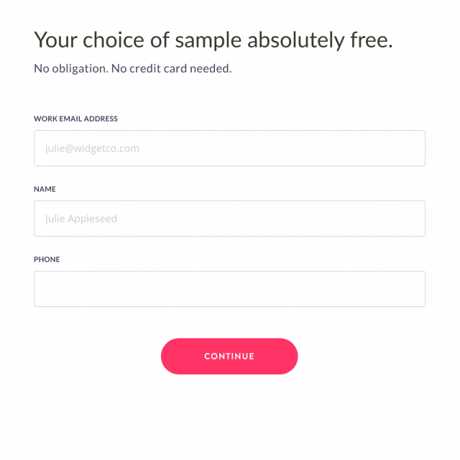Click the "No obligation. No credit card needed." text

[x=132, y=69]
